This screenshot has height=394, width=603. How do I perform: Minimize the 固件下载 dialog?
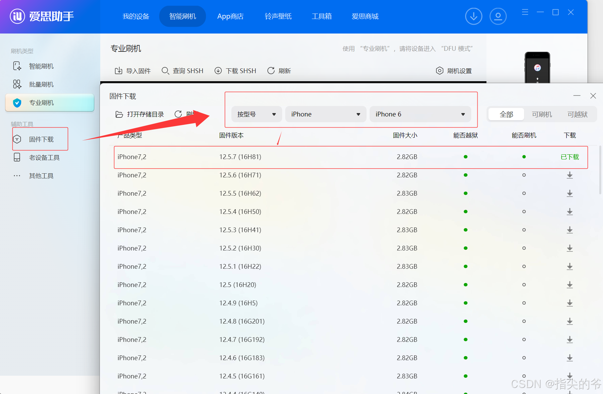click(577, 96)
